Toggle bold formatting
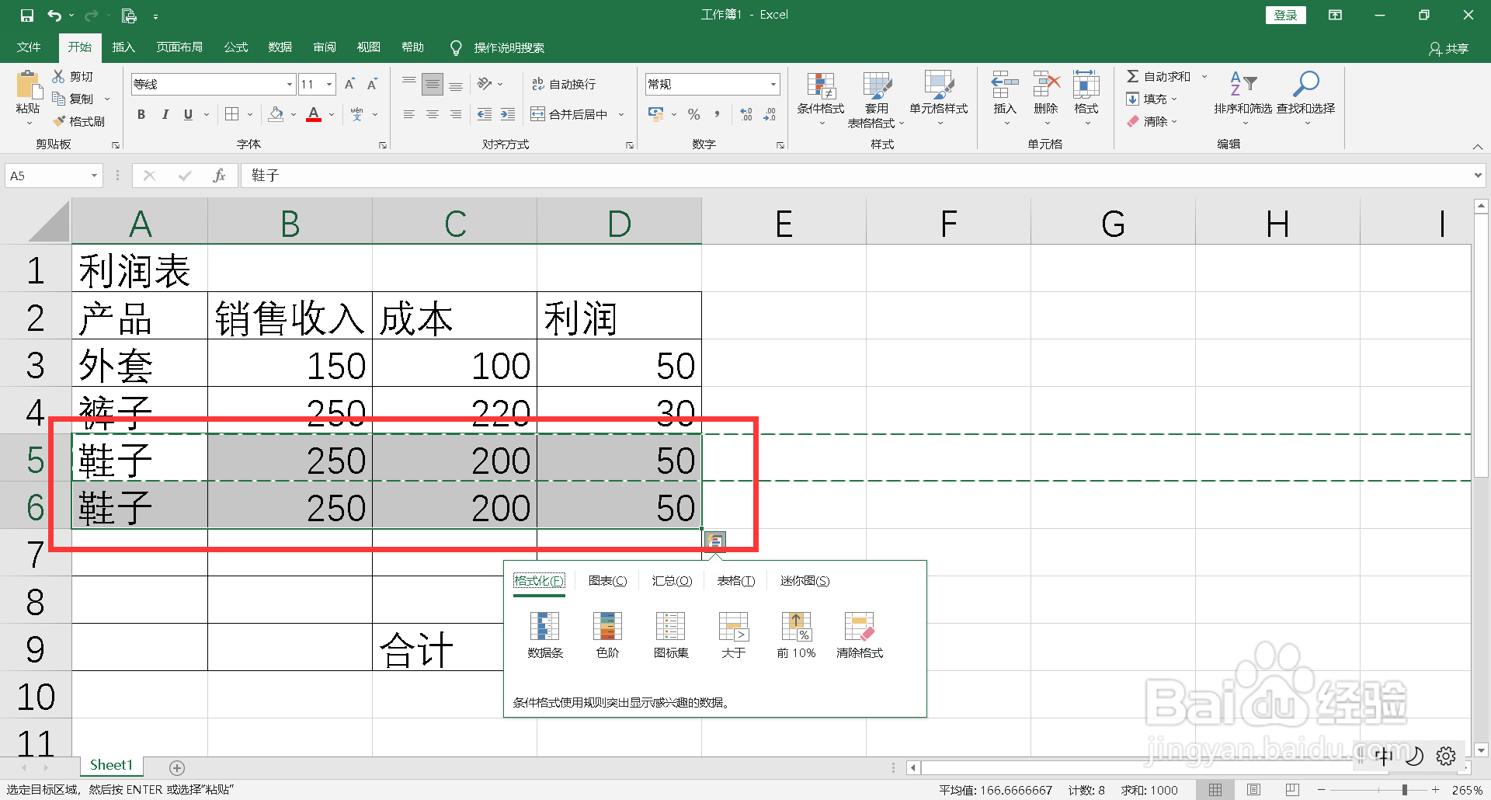The image size is (1491, 800). pyautogui.click(x=141, y=114)
